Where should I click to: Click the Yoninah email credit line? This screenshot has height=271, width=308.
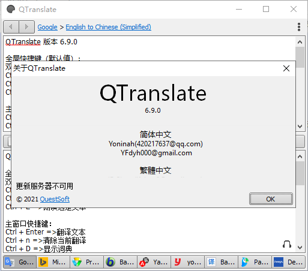pos(156,144)
